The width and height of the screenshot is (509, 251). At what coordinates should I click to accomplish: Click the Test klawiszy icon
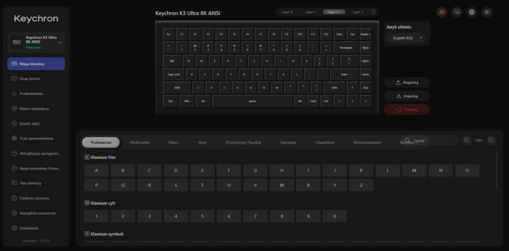pos(14,183)
